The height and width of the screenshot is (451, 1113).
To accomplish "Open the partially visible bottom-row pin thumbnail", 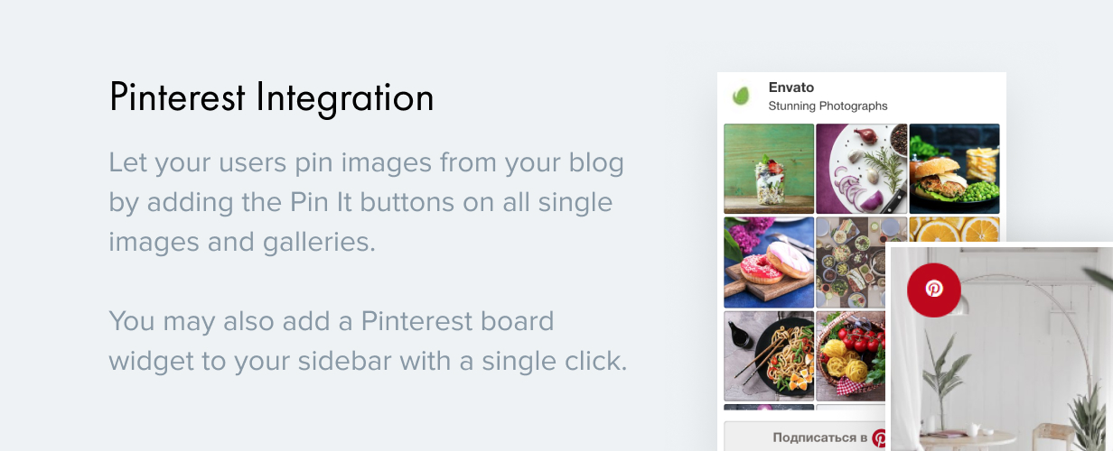I will tap(769, 407).
